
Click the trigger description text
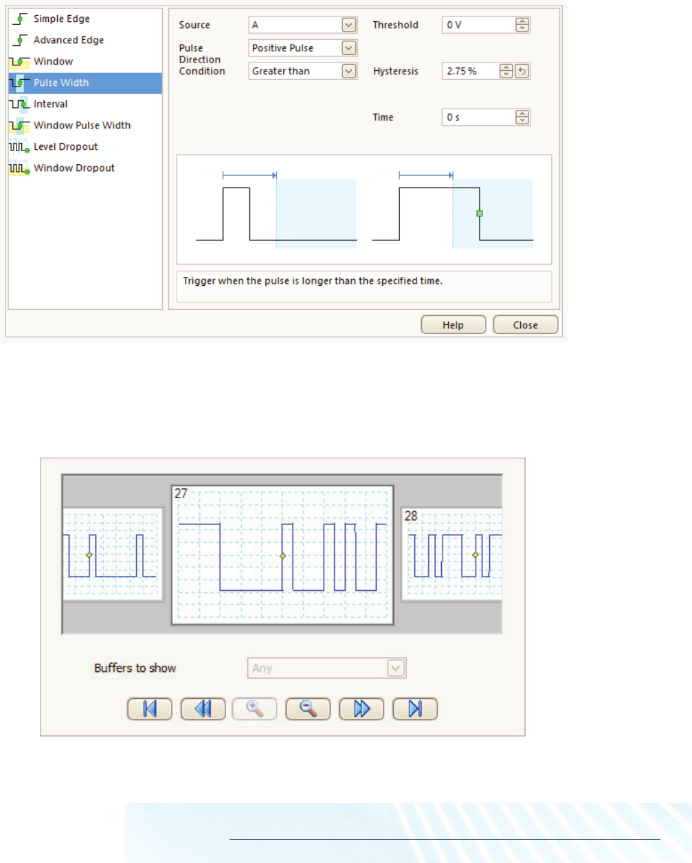pyautogui.click(x=313, y=281)
